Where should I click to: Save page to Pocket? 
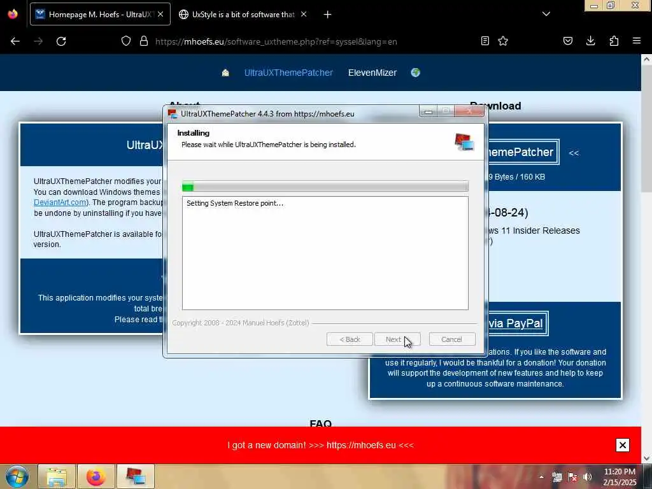tap(568, 41)
